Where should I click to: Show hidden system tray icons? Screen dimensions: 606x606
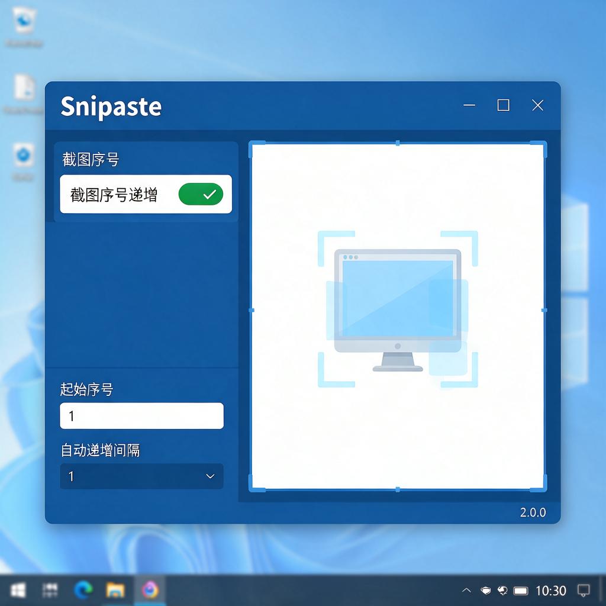(x=466, y=591)
